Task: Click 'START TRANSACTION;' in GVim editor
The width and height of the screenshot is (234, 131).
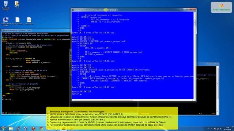Action: pyautogui.click(x=15, y=66)
